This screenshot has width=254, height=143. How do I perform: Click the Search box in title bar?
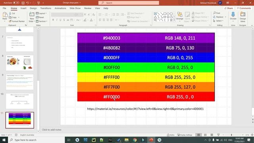point(129,3)
